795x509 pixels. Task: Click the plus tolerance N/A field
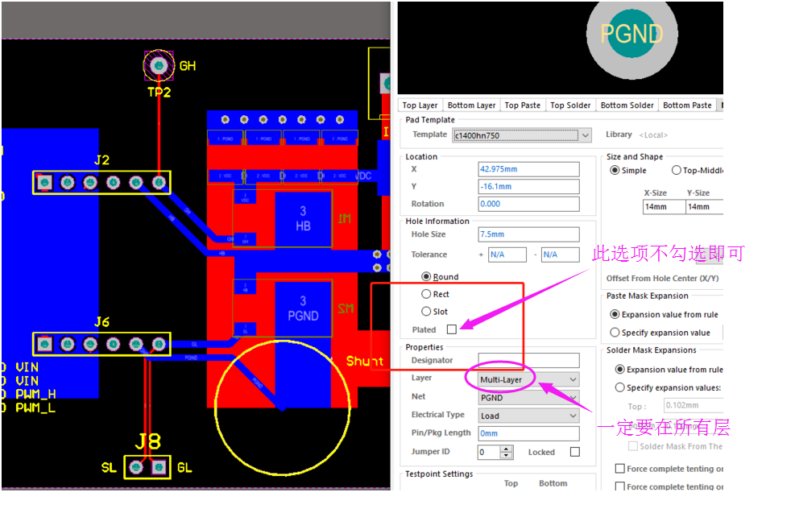point(507,254)
